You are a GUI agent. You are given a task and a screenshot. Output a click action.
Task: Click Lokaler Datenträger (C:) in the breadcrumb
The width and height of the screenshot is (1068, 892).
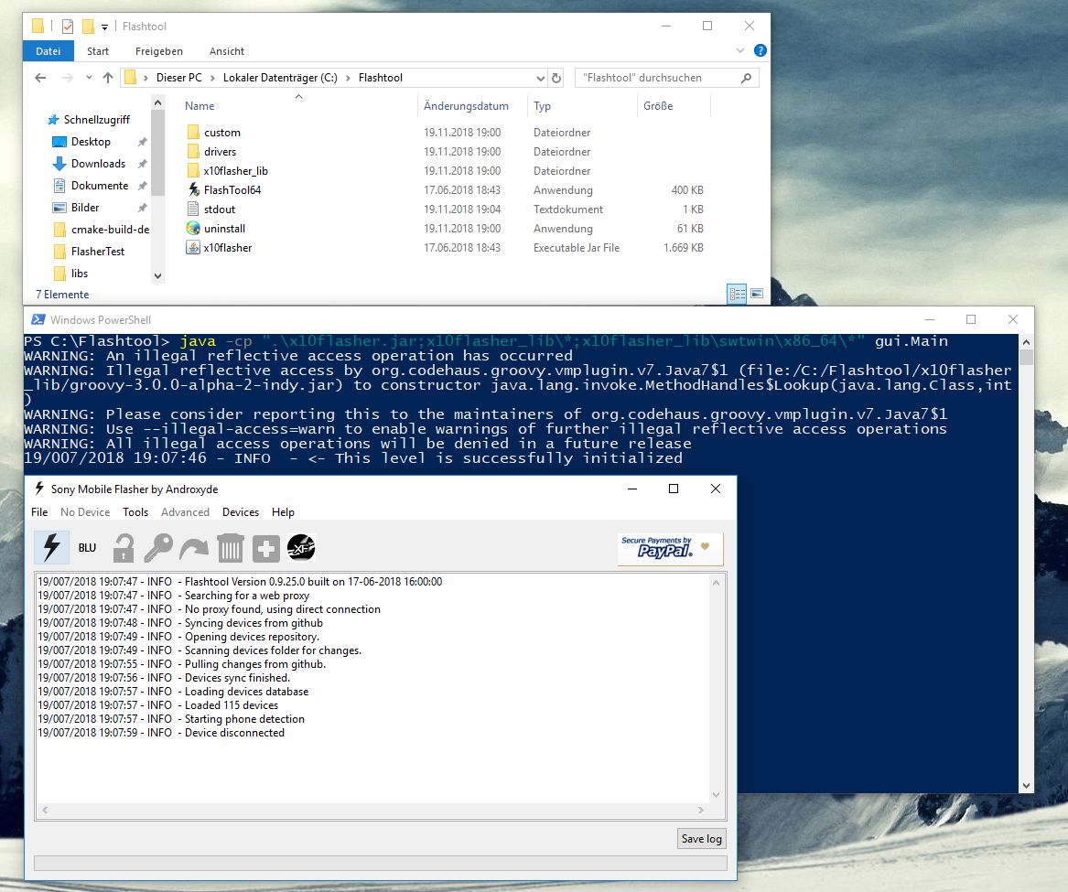click(281, 78)
